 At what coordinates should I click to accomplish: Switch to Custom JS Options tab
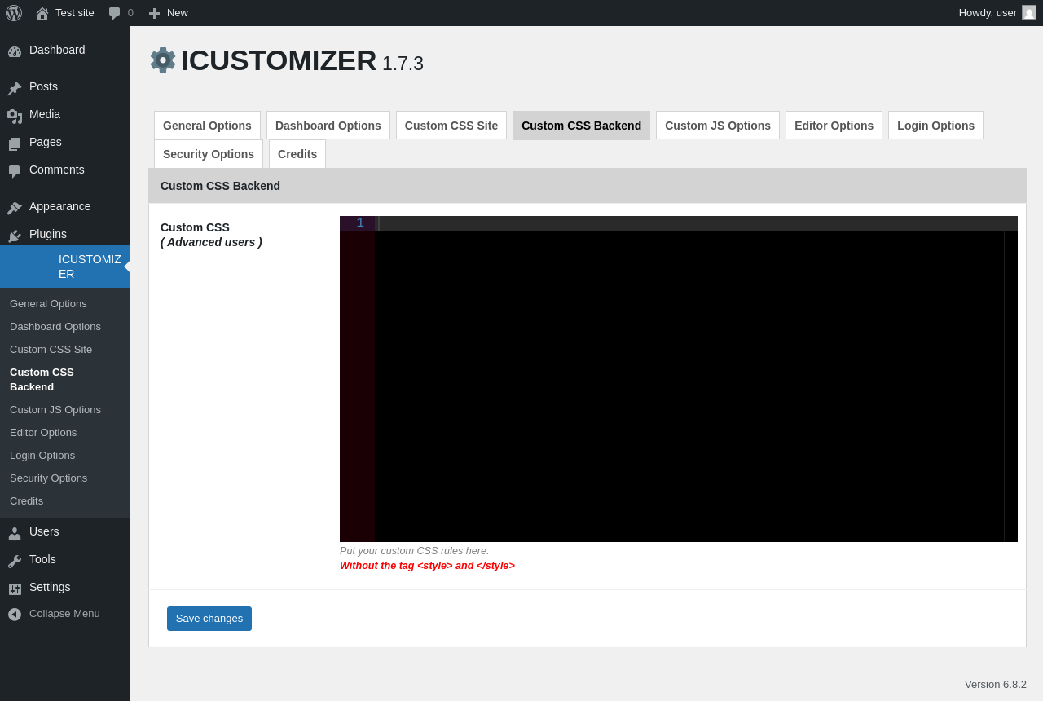[718, 126]
